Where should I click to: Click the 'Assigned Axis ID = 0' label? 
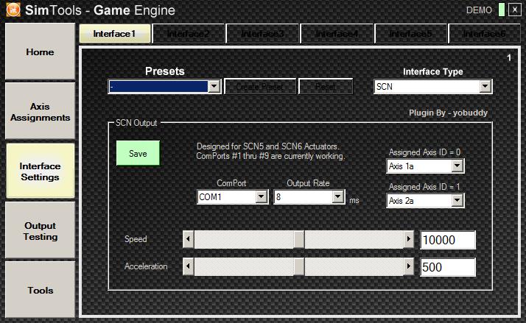pos(424,152)
